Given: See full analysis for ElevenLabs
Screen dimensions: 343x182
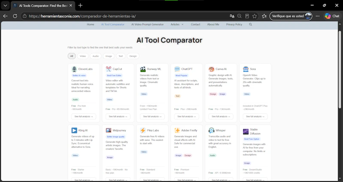Looking at the screenshot, I should pos(84,116).
